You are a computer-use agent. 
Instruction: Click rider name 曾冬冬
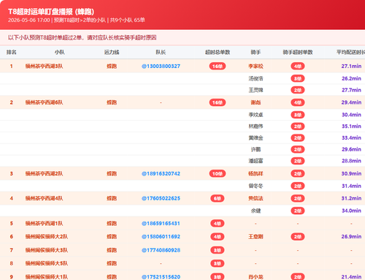click(255, 186)
